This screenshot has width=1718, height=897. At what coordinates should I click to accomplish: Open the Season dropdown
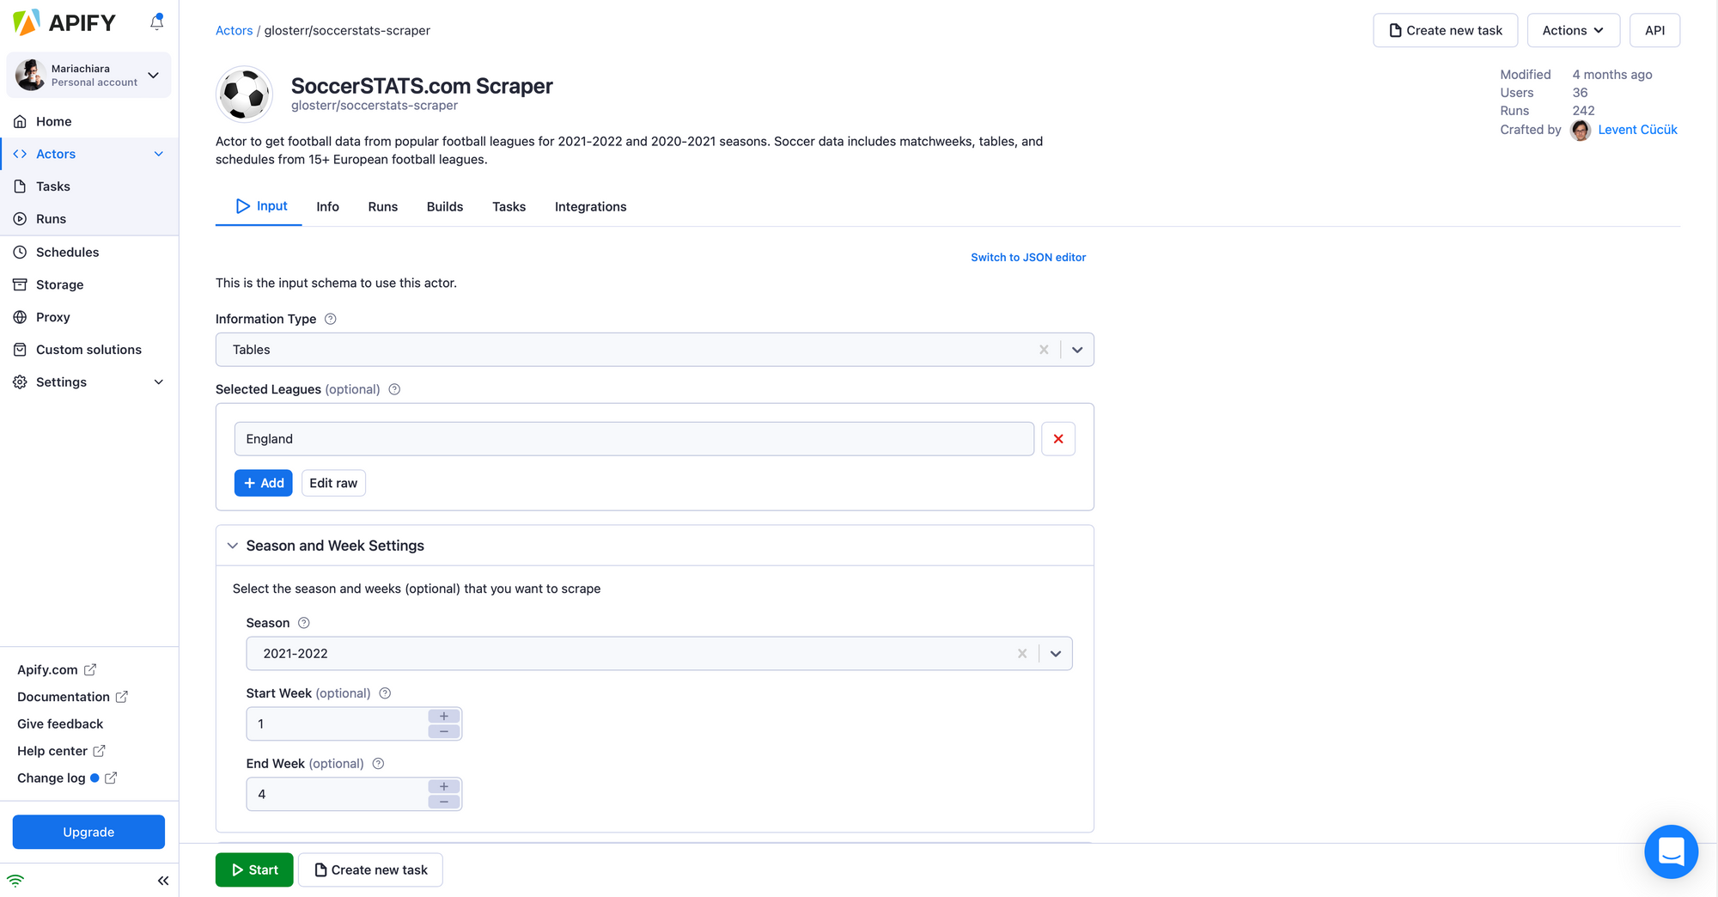click(1056, 653)
